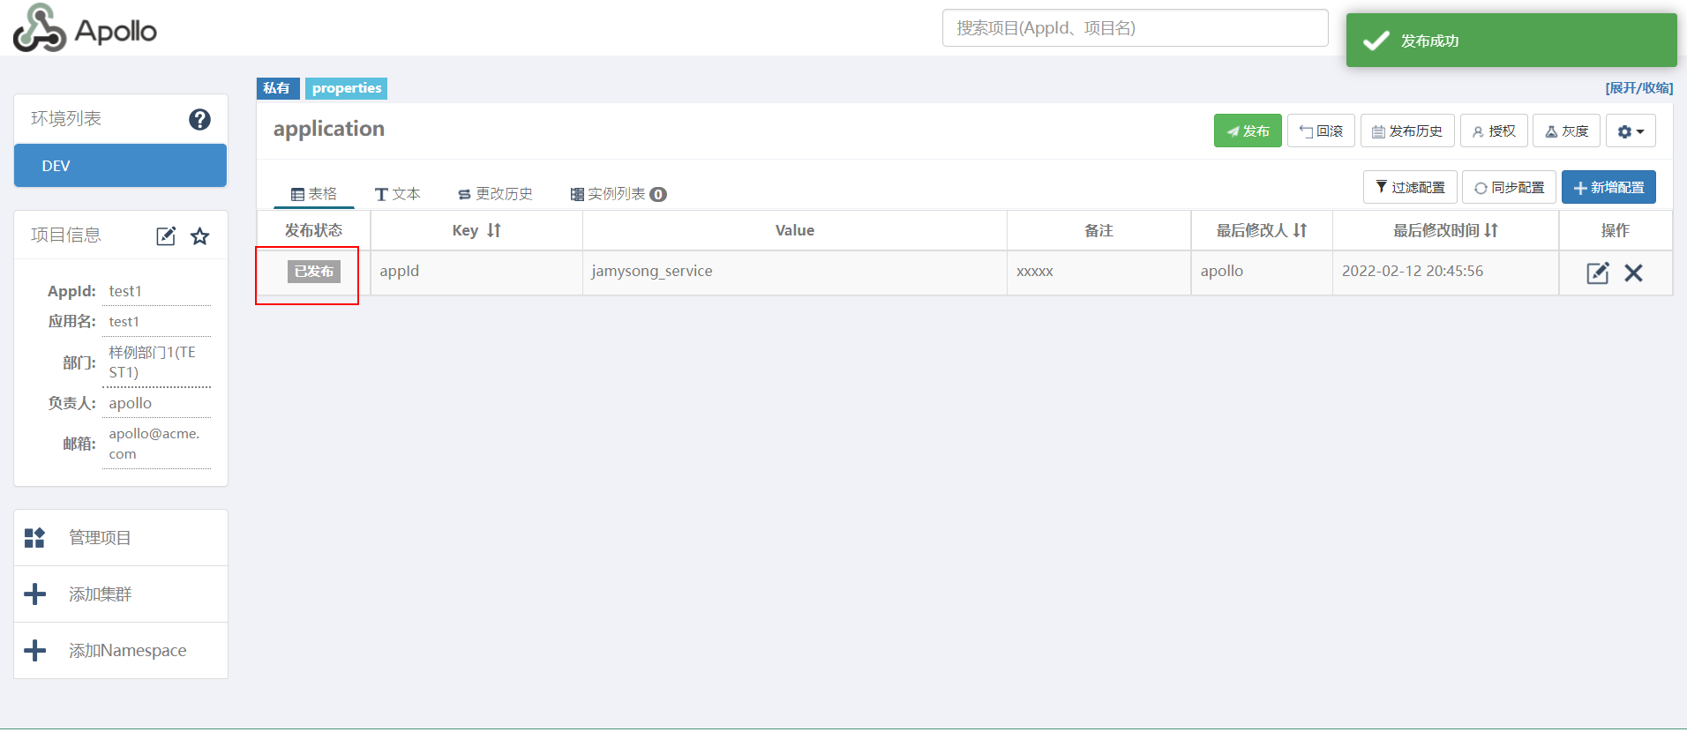The width and height of the screenshot is (1687, 732).
Task: Click the 回滚 rollback button
Action: tap(1321, 131)
